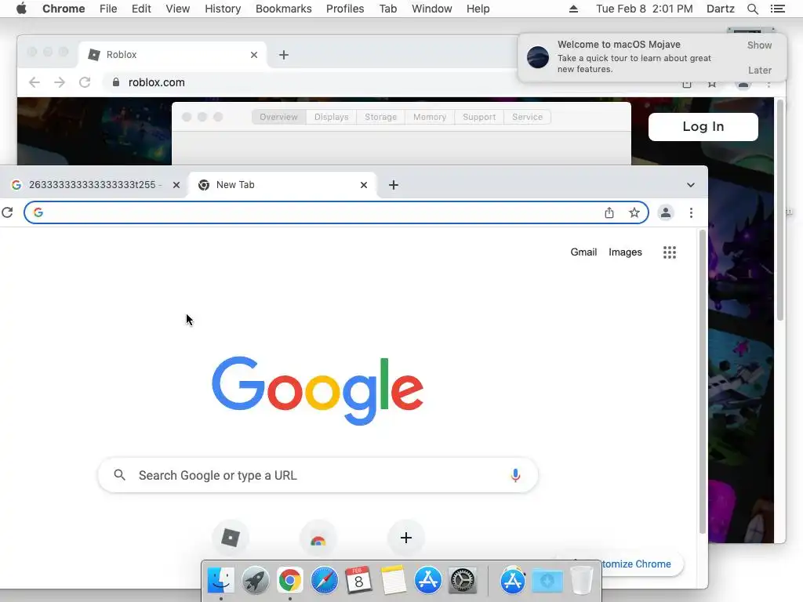This screenshot has height=602, width=803.
Task: Open new tab in Roblox window
Action: pyautogui.click(x=284, y=55)
